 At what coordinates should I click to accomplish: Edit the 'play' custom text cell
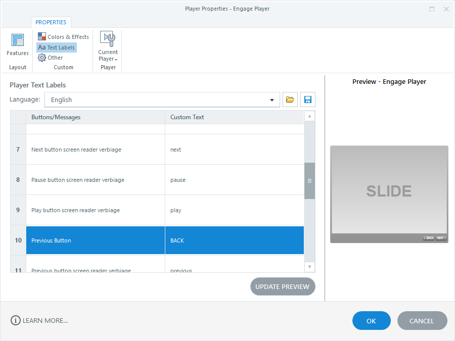pyautogui.click(x=235, y=210)
